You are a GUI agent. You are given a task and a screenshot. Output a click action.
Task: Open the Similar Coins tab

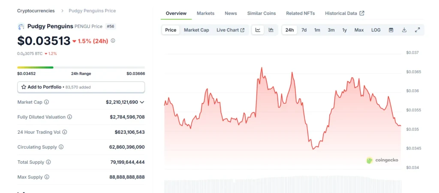click(x=262, y=13)
